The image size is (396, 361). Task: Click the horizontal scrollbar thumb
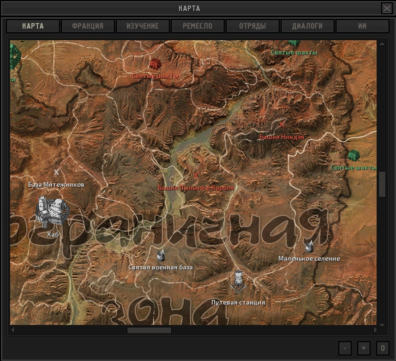tap(149, 330)
